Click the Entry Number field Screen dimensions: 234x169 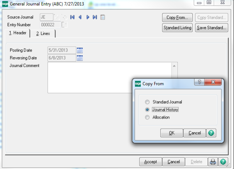[50, 25]
